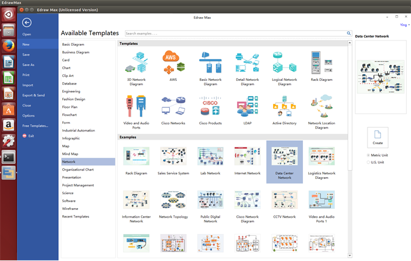Choose the Cisco Products template
The width and height of the screenshot is (411, 261).
pyautogui.click(x=210, y=110)
